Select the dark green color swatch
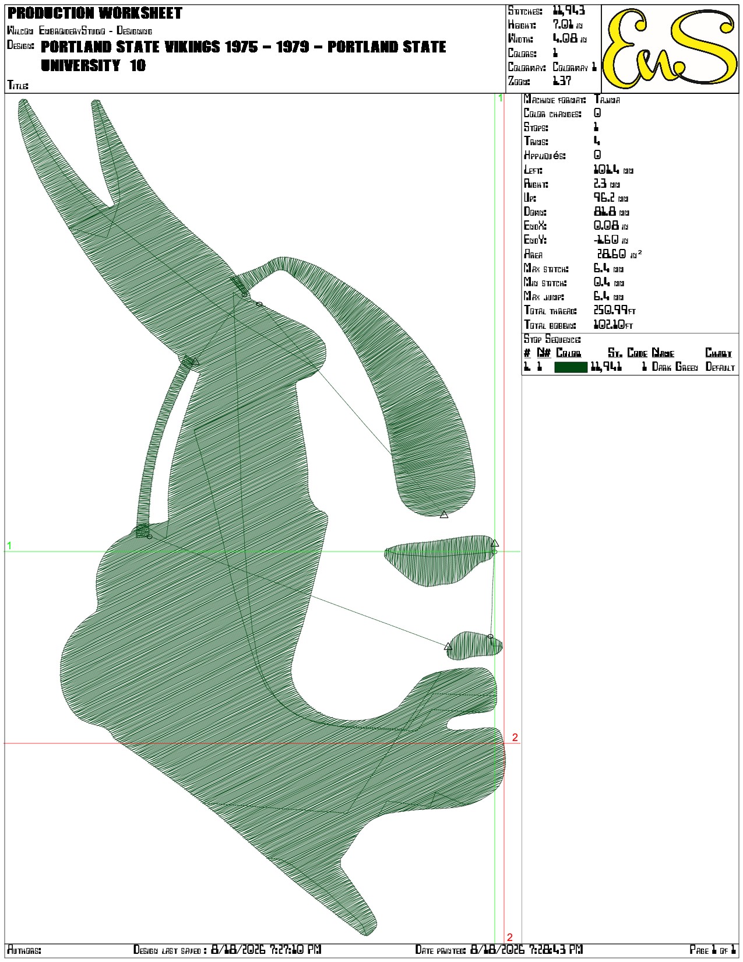The image size is (743, 962). click(571, 367)
